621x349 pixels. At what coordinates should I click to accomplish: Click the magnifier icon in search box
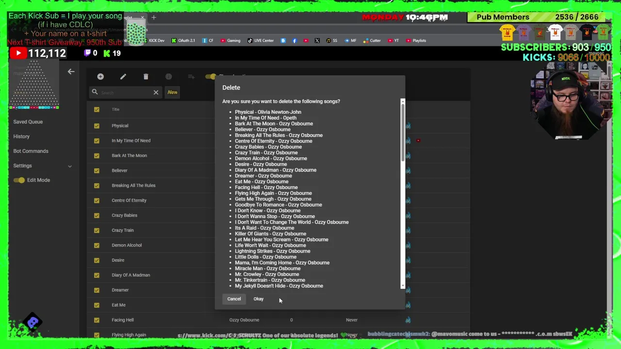[x=95, y=92]
